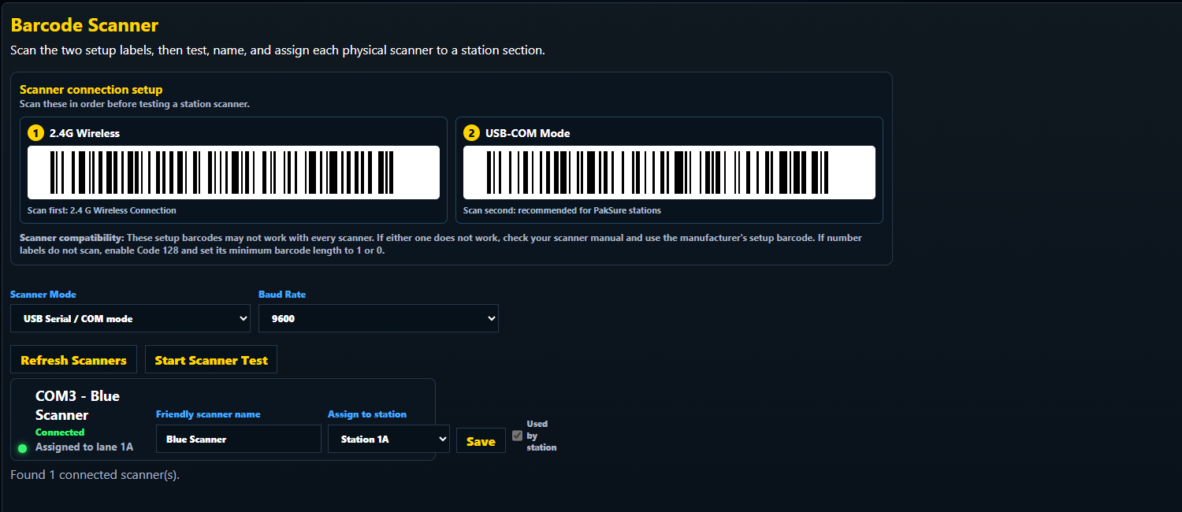
Task: Click the green 'Connected' status text
Action: point(60,432)
